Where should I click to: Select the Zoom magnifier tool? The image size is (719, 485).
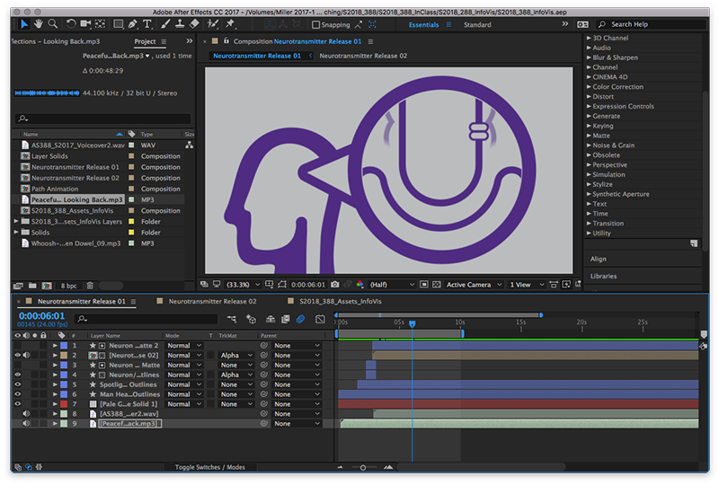[53, 24]
